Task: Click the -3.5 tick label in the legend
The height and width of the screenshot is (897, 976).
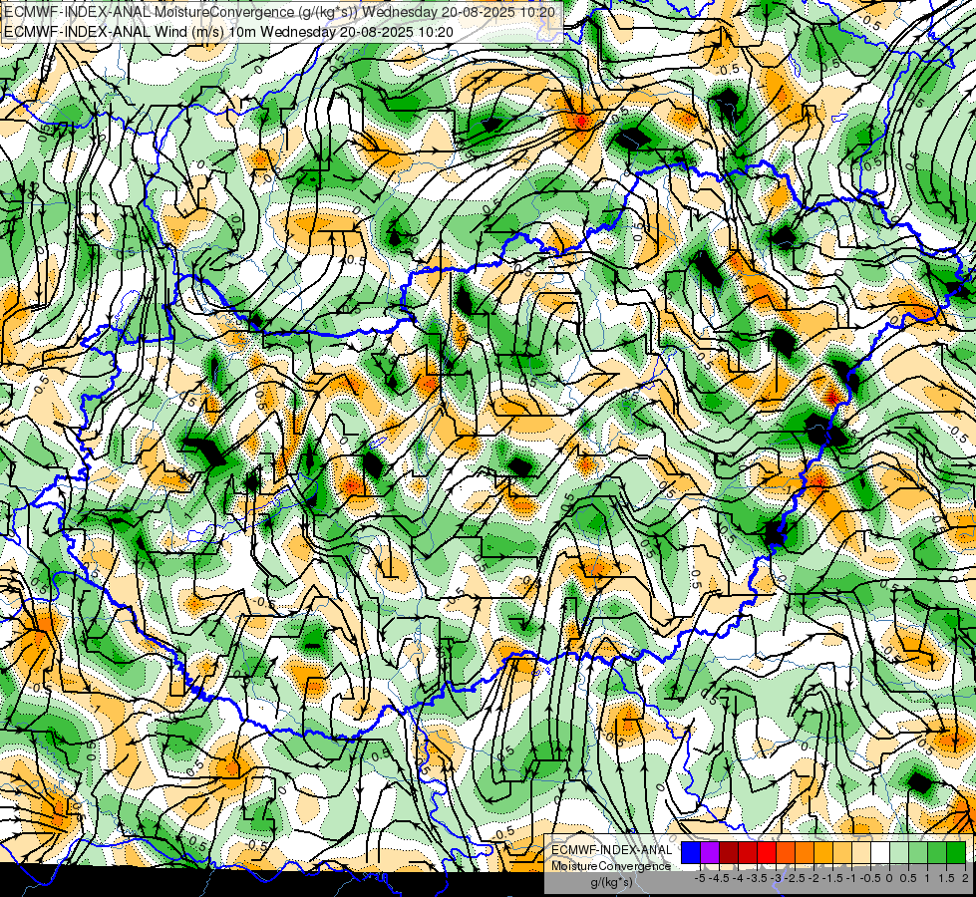Action: (757, 878)
